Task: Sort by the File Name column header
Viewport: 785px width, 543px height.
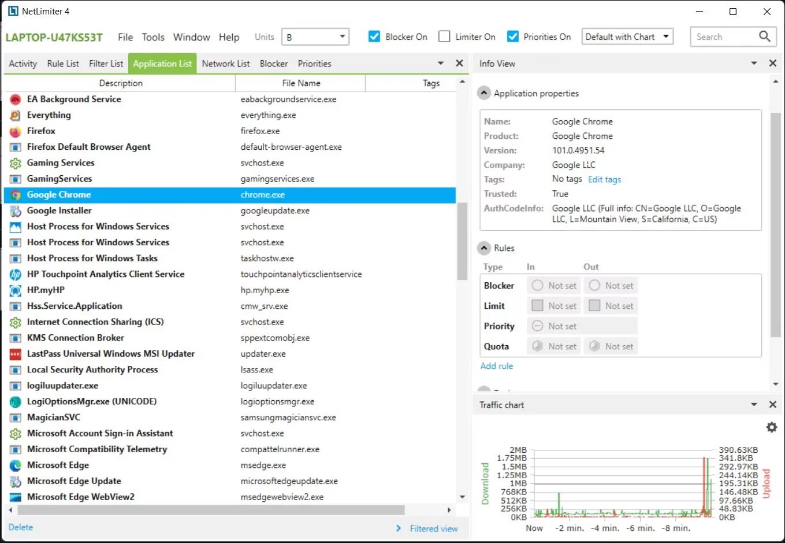Action: click(301, 83)
